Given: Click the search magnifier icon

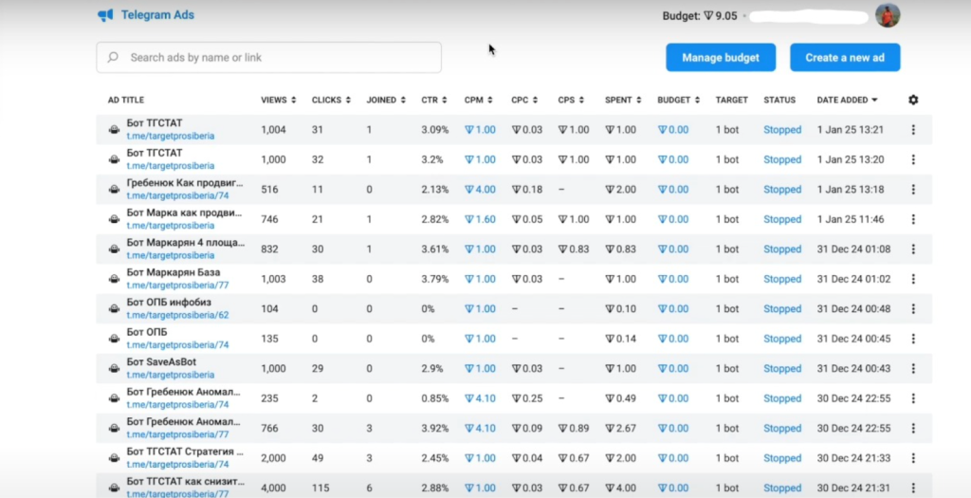Looking at the screenshot, I should click(113, 57).
